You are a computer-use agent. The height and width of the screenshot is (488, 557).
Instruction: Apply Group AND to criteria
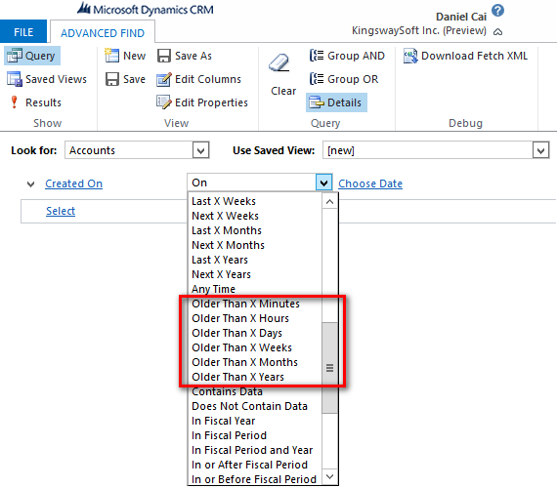coord(347,56)
